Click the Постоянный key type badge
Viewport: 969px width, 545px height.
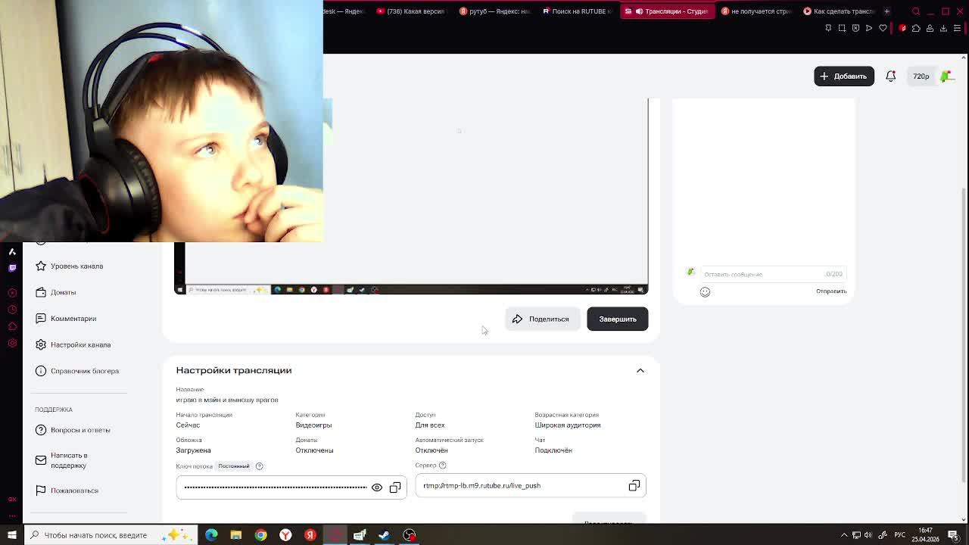pyautogui.click(x=234, y=466)
